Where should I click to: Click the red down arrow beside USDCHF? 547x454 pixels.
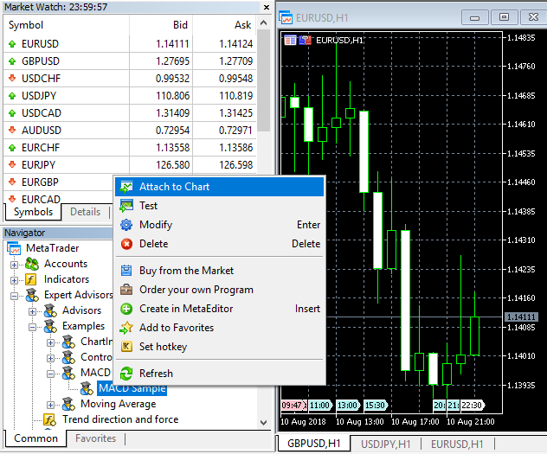[x=12, y=78]
